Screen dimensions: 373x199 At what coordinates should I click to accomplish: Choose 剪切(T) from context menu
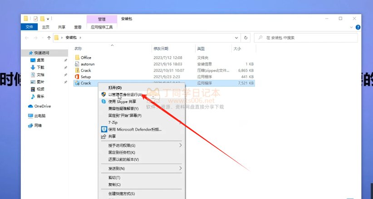click(x=142, y=178)
